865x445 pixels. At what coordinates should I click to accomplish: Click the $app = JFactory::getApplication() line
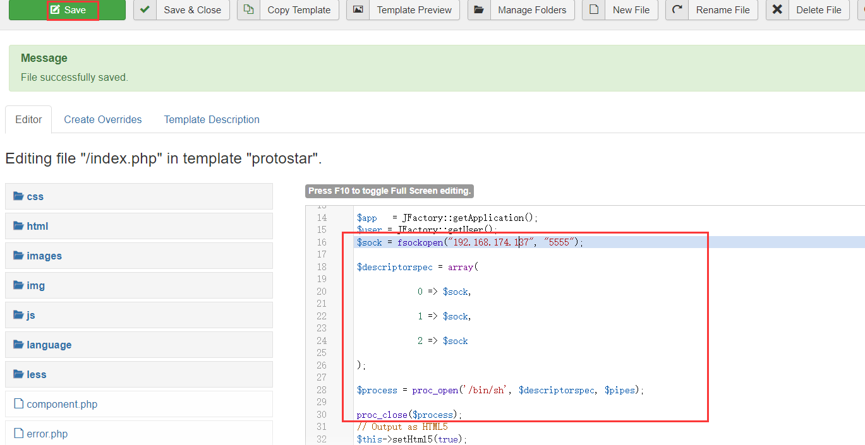point(447,218)
